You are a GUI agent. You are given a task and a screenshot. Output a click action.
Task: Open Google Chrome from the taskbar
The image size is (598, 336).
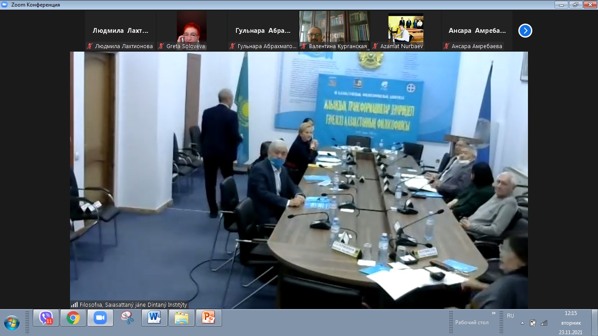(x=73, y=318)
